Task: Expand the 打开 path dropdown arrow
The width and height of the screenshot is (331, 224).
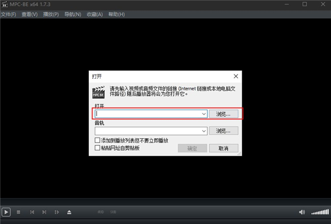Action: (x=204, y=114)
